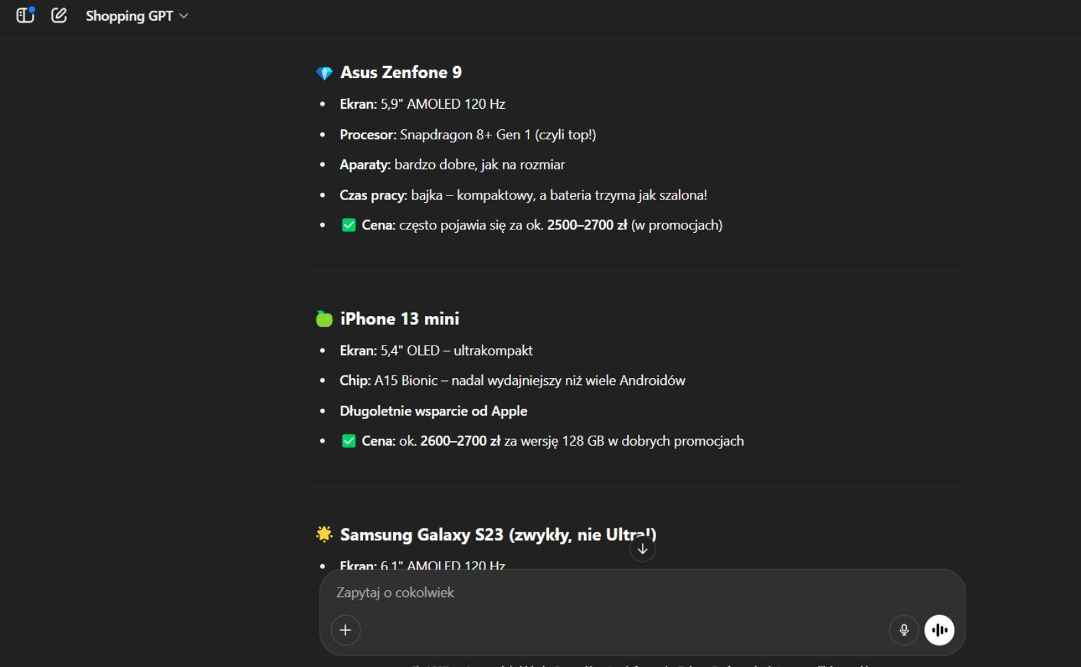Click the Asus Zenfone 9 heading

pyautogui.click(x=401, y=72)
